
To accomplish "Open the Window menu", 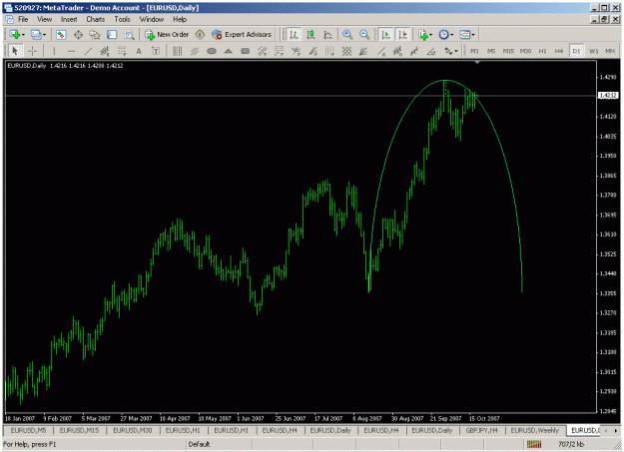I will click(151, 19).
